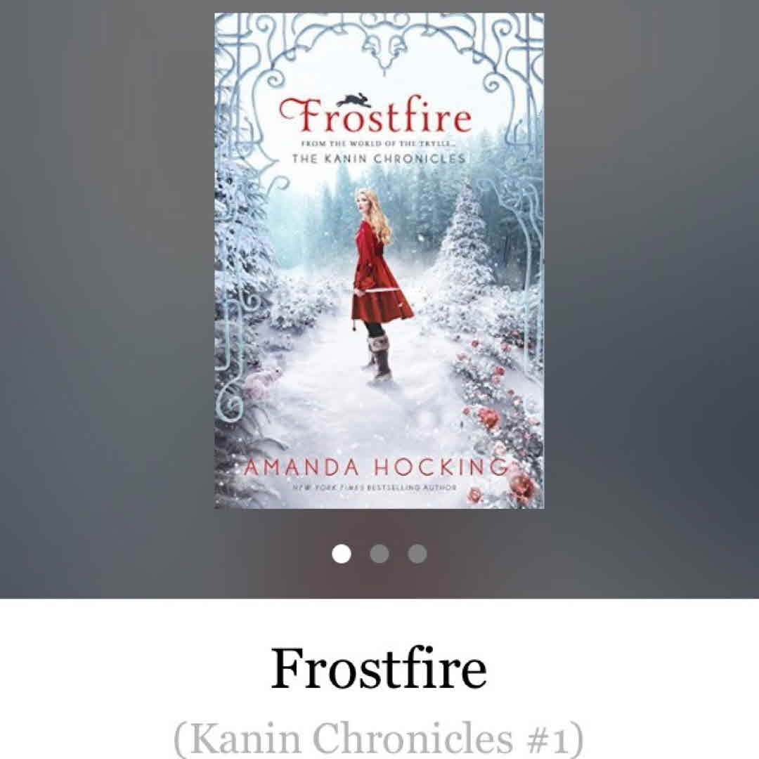Select the first white carousel dot
Image resolution: width=759 pixels, height=759 pixels.
342,553
